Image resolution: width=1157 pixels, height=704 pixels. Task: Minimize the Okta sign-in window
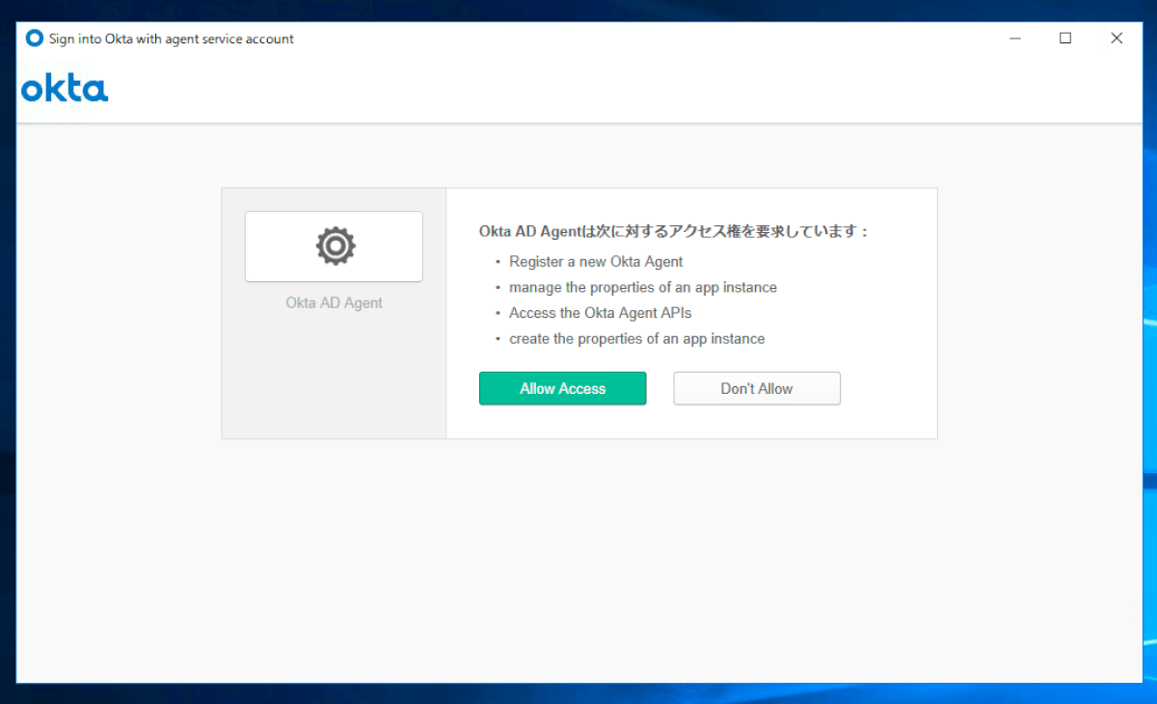coord(1014,38)
